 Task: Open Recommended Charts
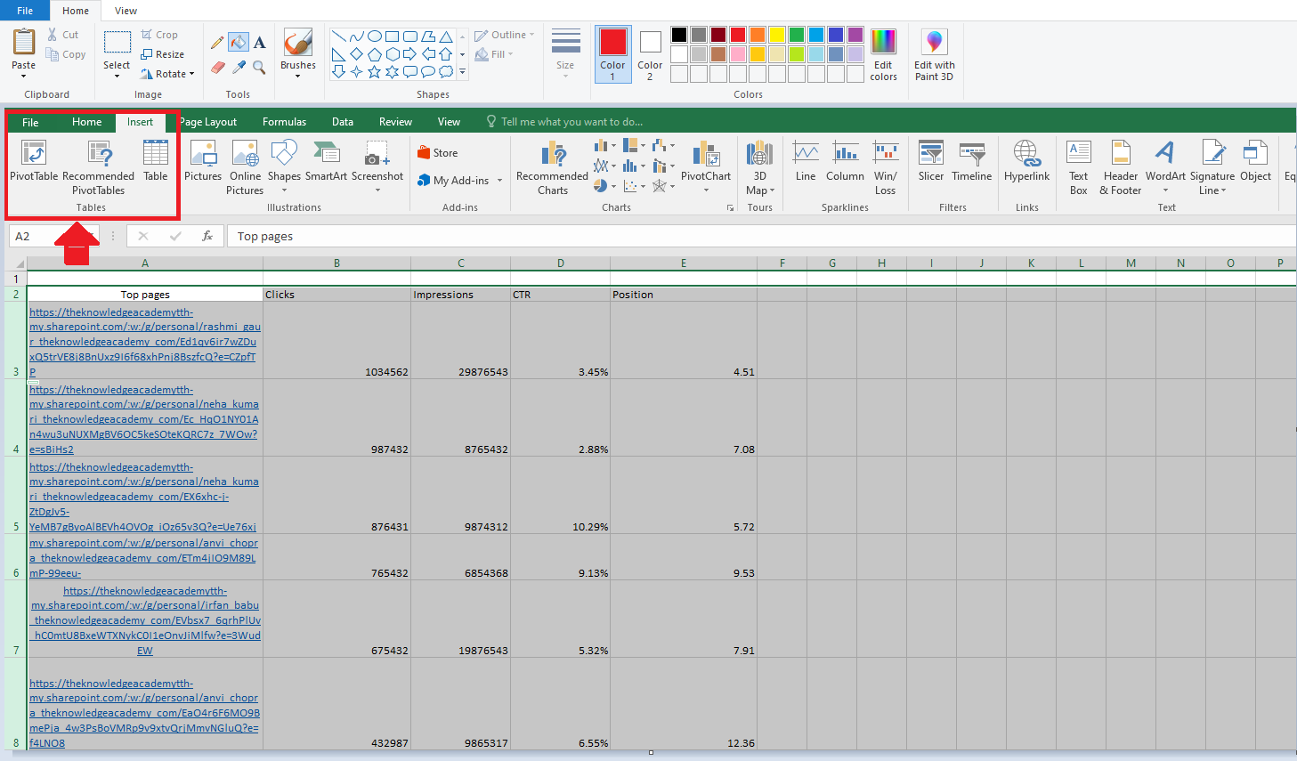click(x=551, y=165)
